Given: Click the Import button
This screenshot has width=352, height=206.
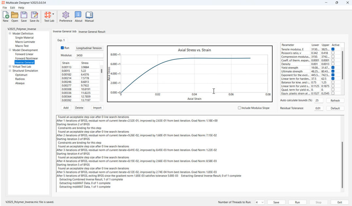Looking at the screenshot, I should [97, 108].
